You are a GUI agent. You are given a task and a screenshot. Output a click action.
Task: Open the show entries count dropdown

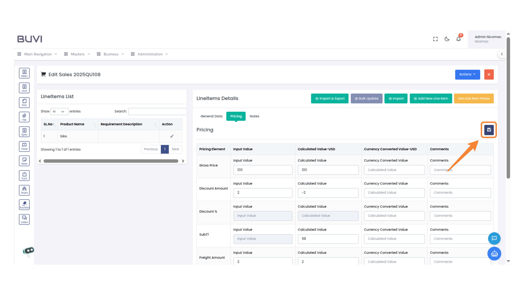click(59, 111)
